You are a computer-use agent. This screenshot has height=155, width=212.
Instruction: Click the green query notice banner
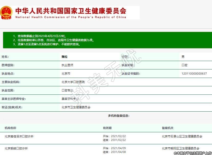coord(107,40)
